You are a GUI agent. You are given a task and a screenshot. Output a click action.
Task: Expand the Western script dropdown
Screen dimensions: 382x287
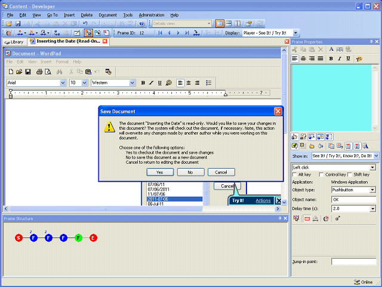point(133,83)
